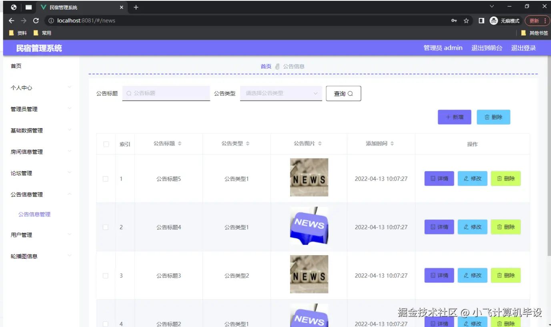Click the 更新 browser update button
551x327 pixels.
534,21
